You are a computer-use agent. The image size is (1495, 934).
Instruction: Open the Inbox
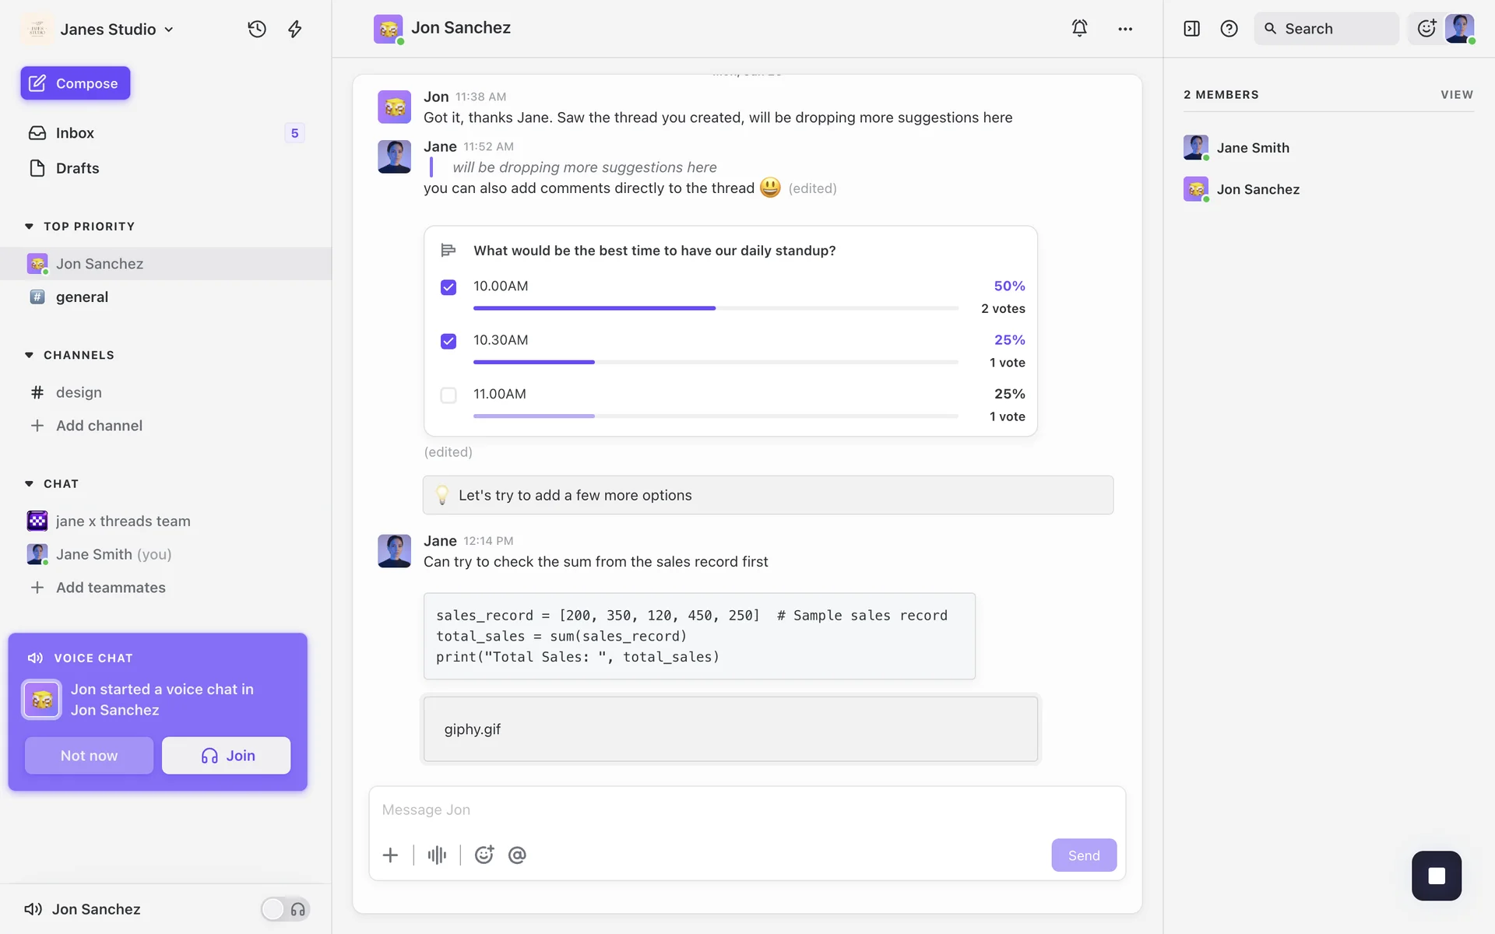[x=75, y=133]
